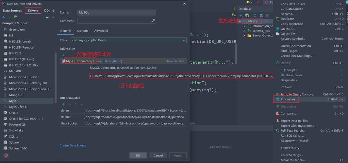Click the down arrow icon beside the DDL tab
Image resolution: width=348 pixels, height=163 pixels.
(x=54, y=11)
